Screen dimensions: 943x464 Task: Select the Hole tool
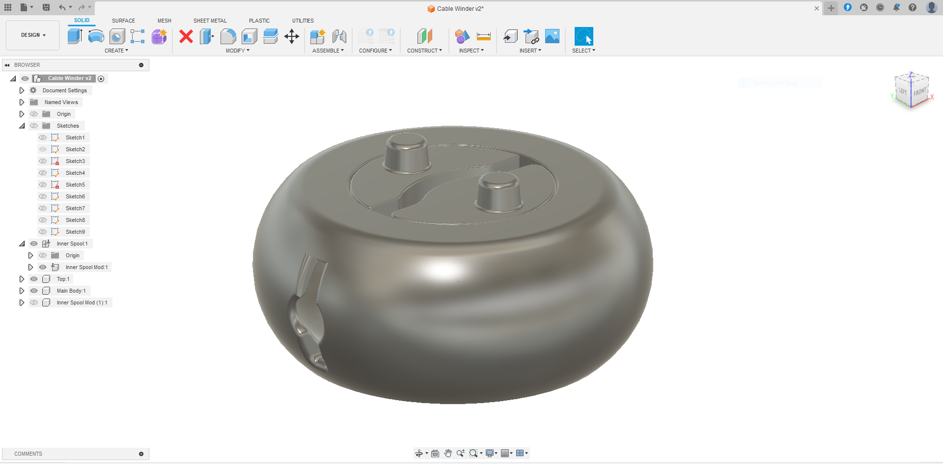coord(117,36)
